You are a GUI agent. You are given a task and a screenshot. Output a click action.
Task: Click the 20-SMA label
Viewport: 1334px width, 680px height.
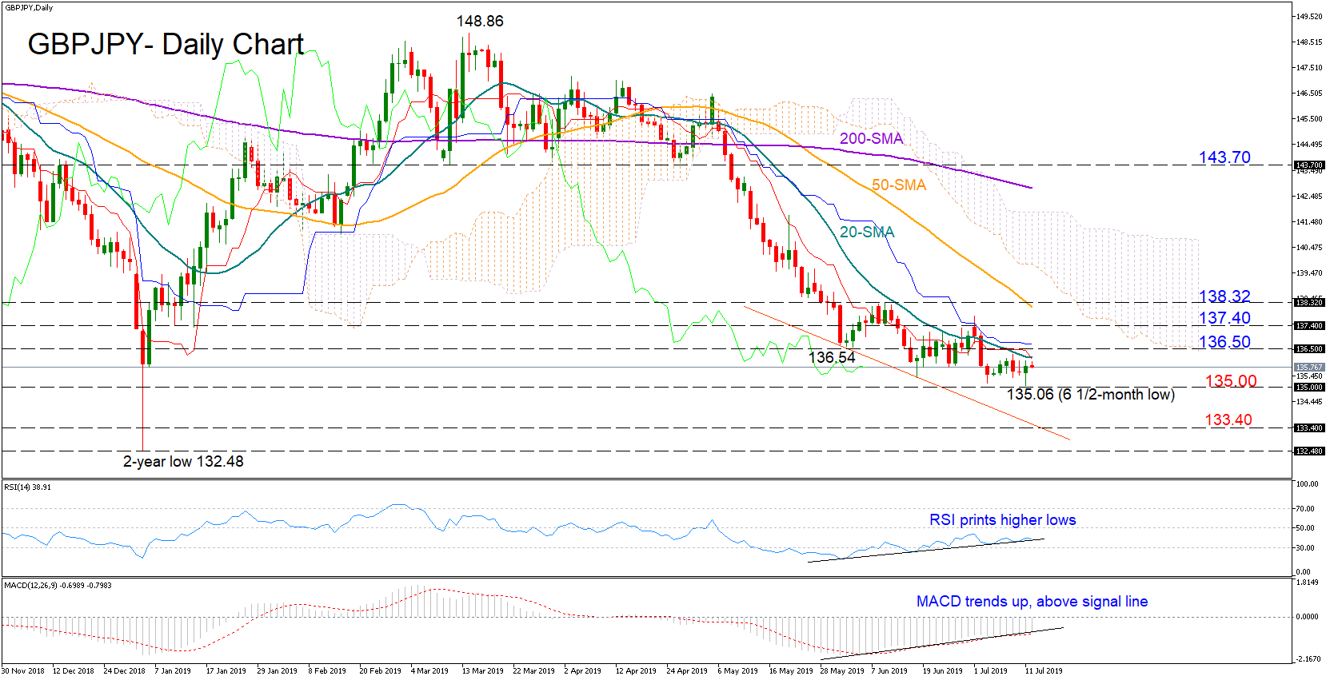coord(867,232)
